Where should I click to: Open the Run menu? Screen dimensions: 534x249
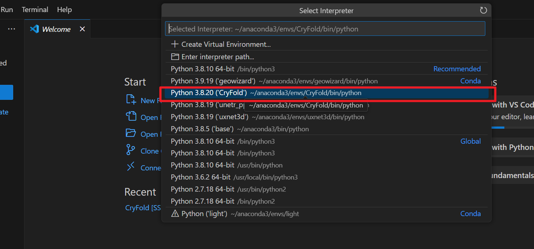coord(7,10)
